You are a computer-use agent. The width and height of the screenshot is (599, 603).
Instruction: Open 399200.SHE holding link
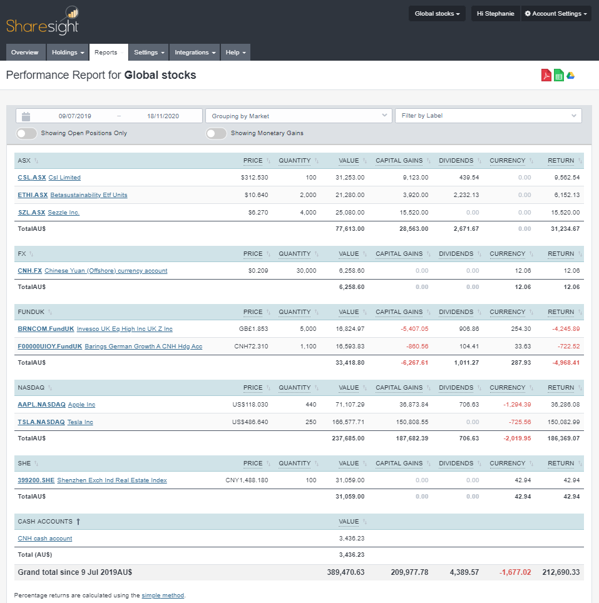(36, 480)
